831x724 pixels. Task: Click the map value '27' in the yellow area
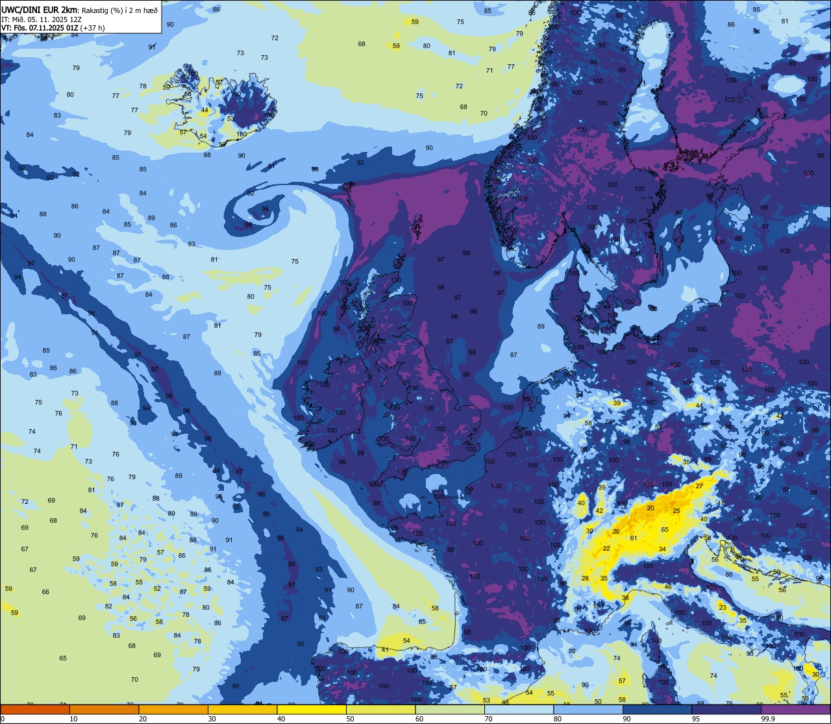(x=699, y=486)
